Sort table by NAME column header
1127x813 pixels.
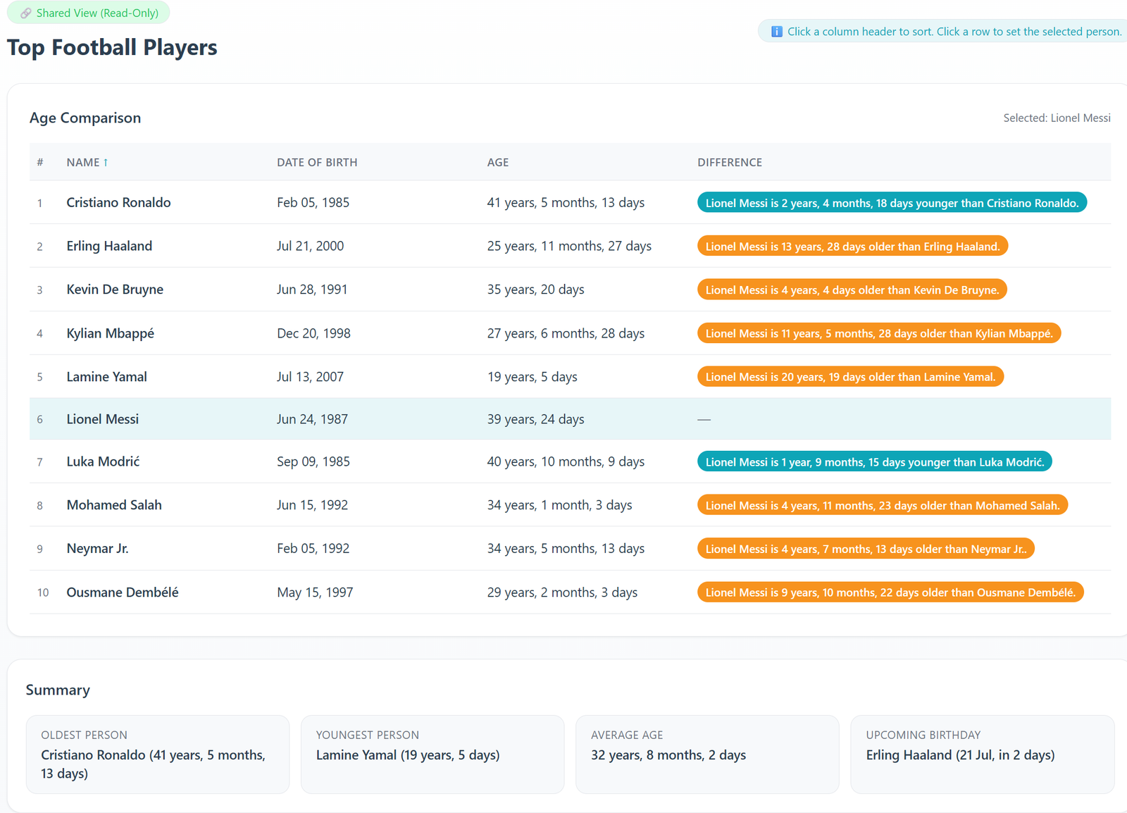87,163
